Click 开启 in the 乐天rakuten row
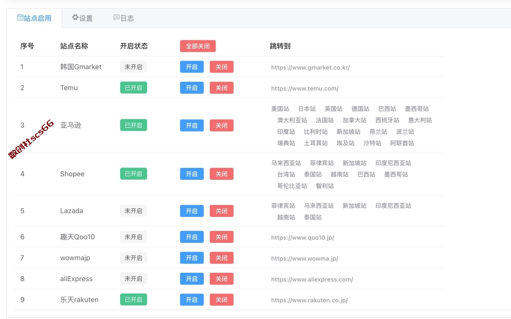Screen dimensions: 511x319 (192, 299)
